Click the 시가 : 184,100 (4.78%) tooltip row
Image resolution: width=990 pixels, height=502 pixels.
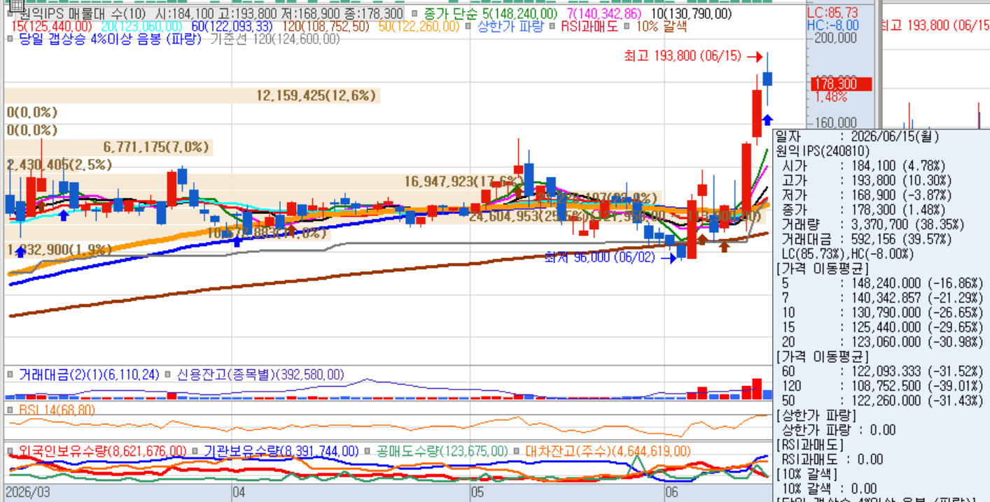[863, 166]
